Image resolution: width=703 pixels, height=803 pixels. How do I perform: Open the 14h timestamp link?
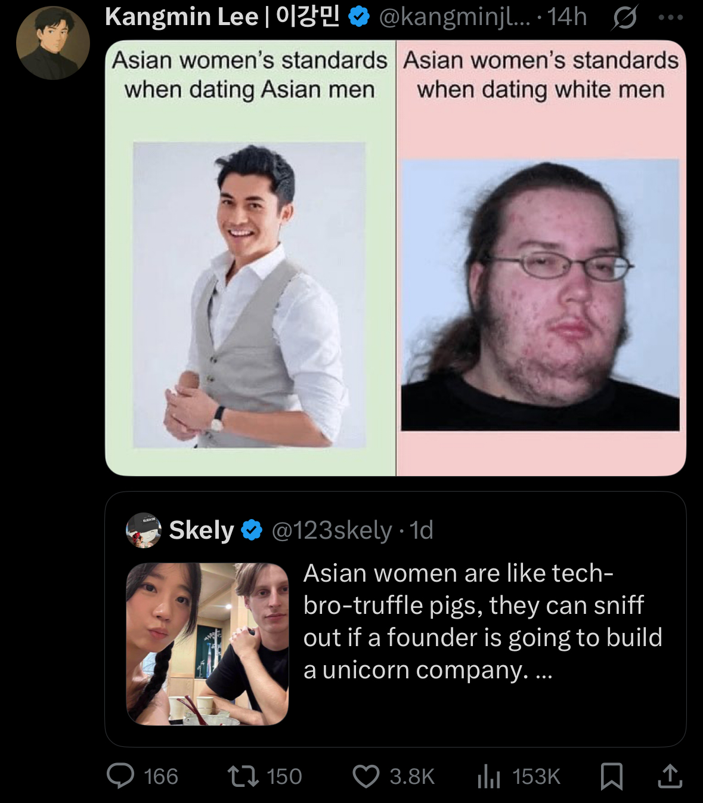(x=567, y=17)
